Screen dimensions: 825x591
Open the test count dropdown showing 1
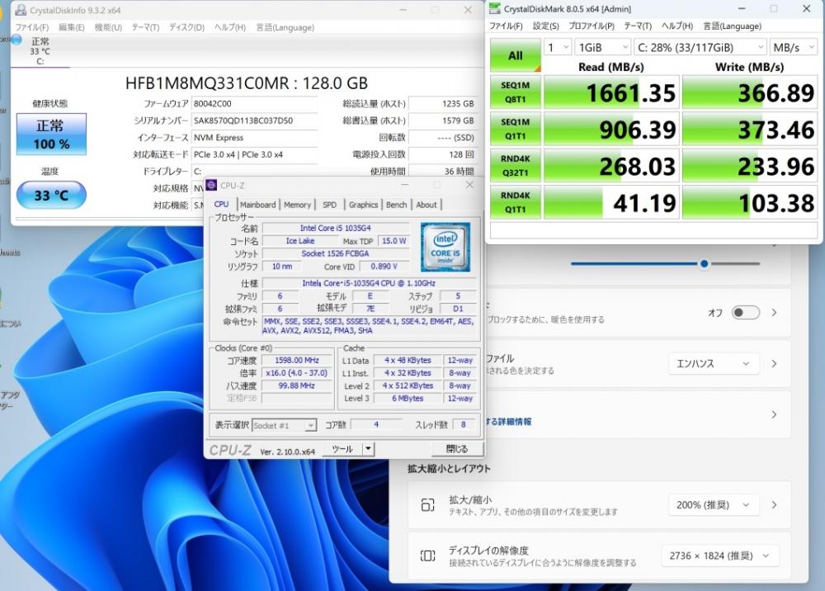pyautogui.click(x=557, y=47)
